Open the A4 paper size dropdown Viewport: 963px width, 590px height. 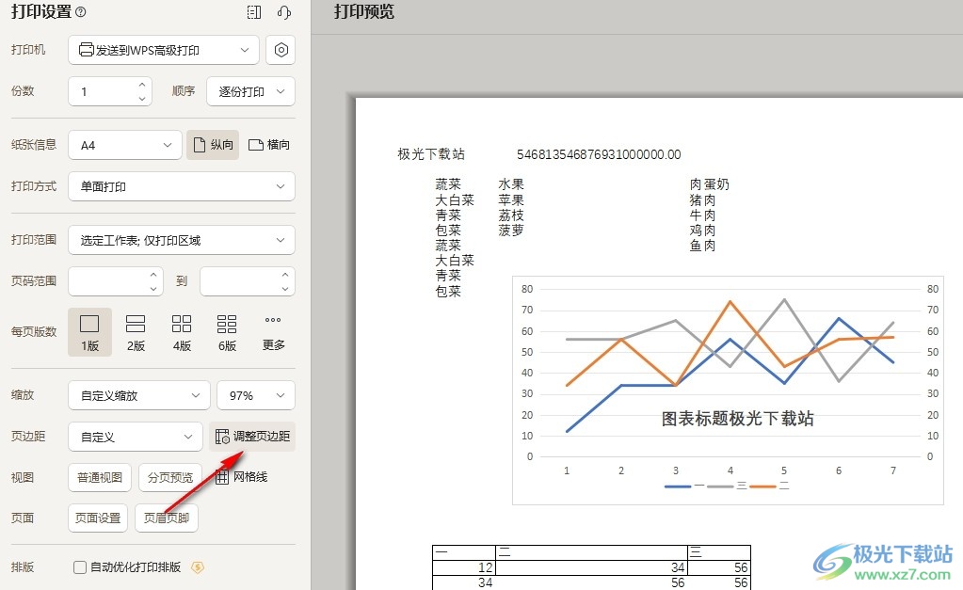[x=125, y=145]
